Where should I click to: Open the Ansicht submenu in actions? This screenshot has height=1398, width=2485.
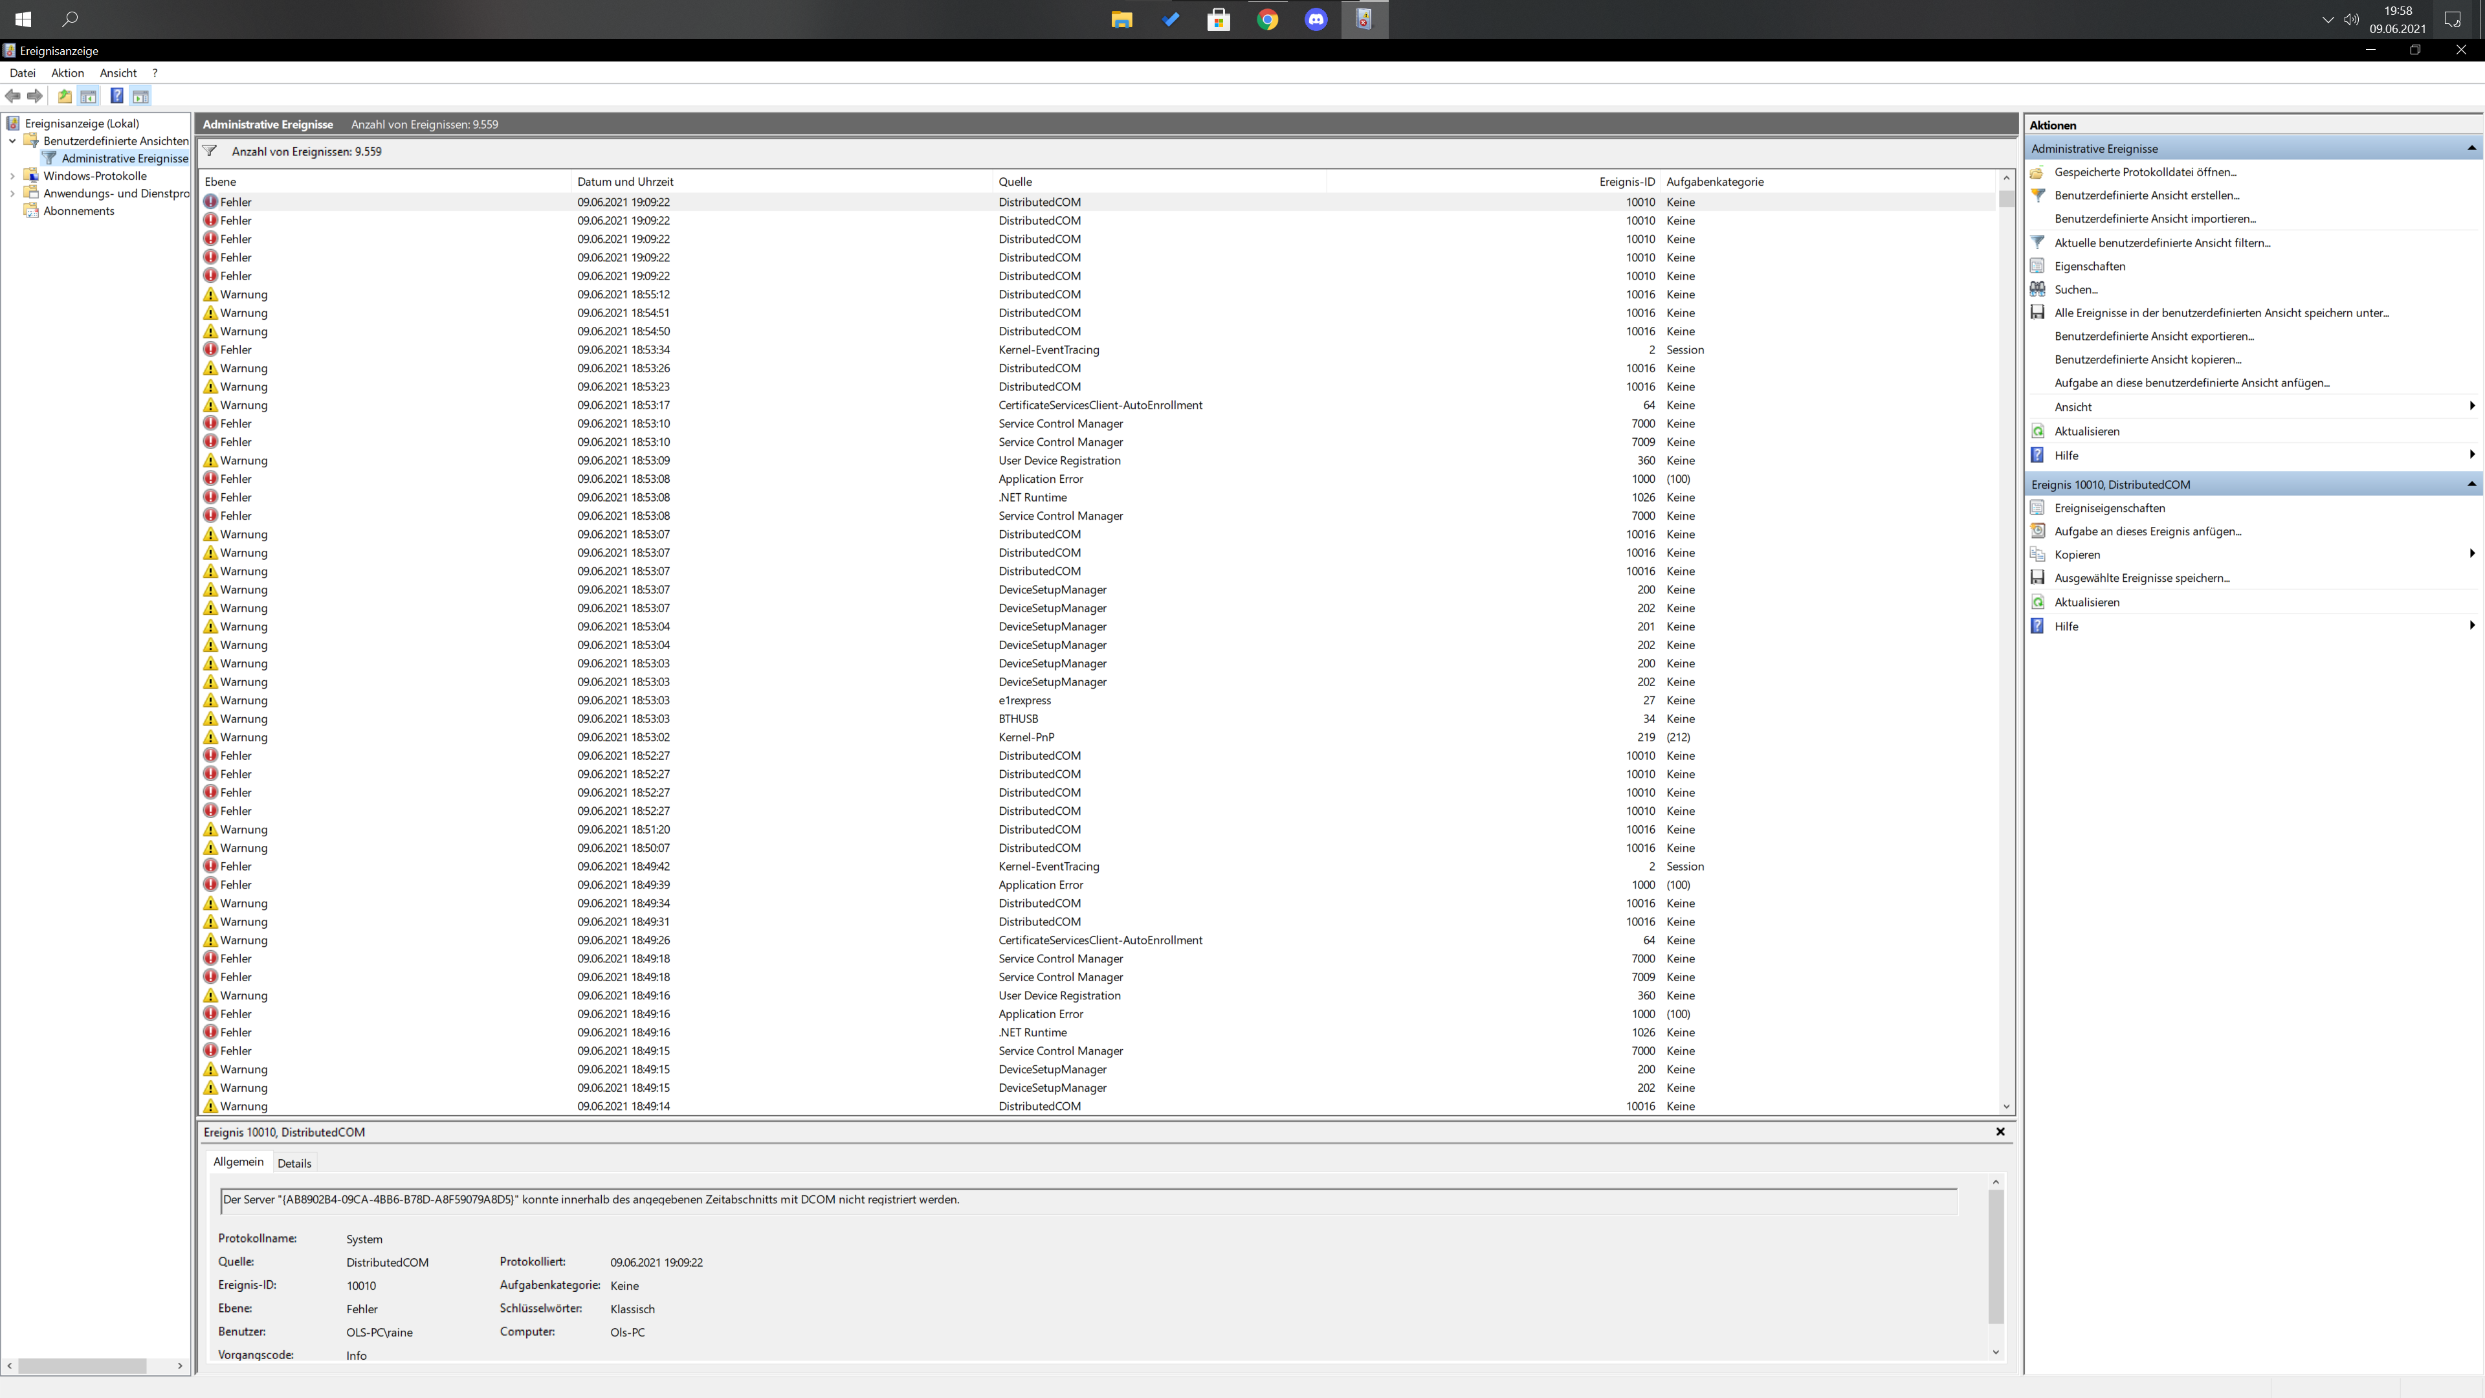pos(2072,407)
